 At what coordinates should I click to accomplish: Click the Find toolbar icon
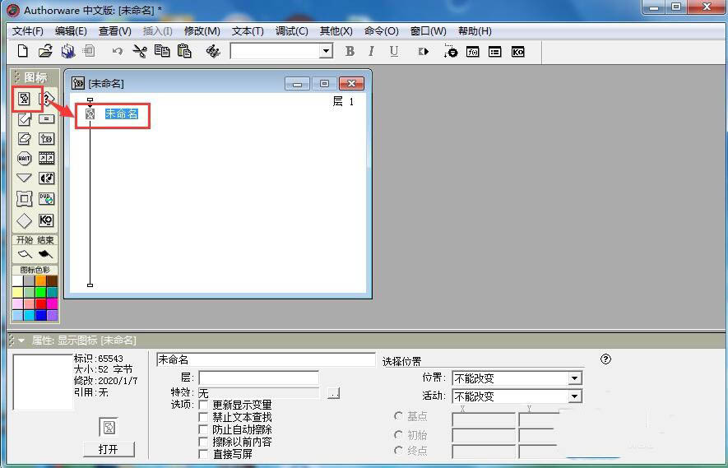pos(213,51)
